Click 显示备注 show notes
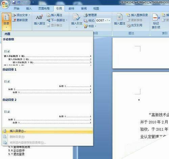 54,25
